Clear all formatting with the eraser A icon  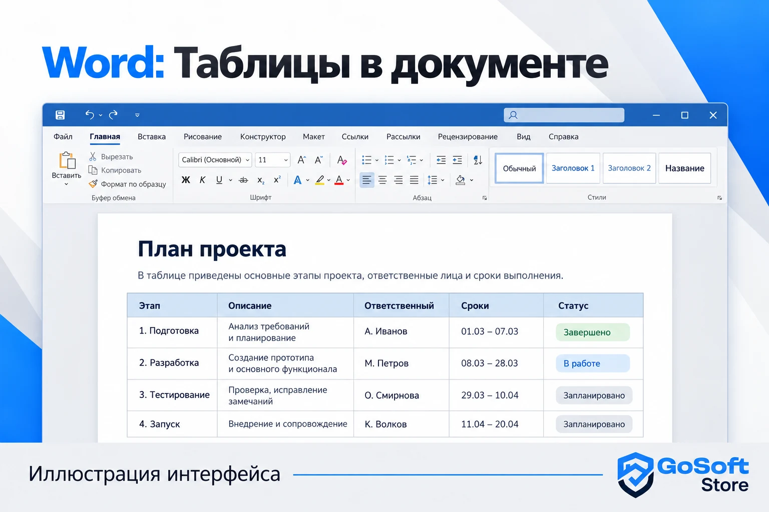(342, 160)
